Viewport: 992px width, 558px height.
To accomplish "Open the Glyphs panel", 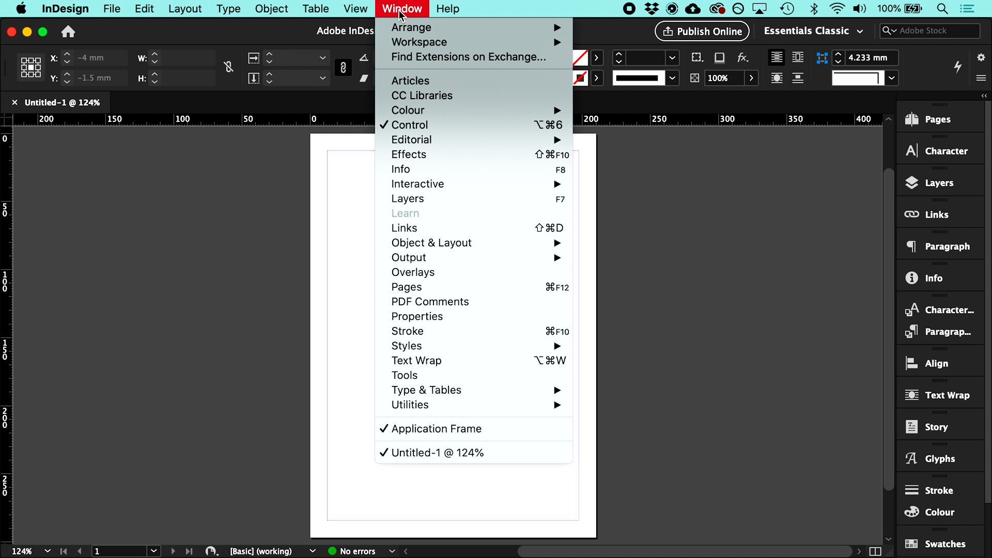I will 940,458.
